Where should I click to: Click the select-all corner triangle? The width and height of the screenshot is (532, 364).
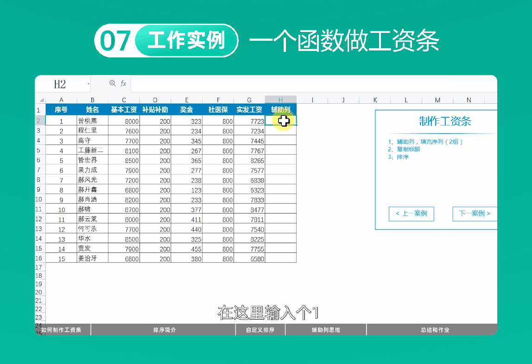(x=41, y=100)
